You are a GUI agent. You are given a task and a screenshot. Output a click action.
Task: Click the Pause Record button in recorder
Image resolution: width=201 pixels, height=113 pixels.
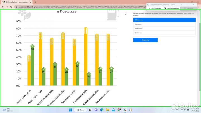pos(155,8)
